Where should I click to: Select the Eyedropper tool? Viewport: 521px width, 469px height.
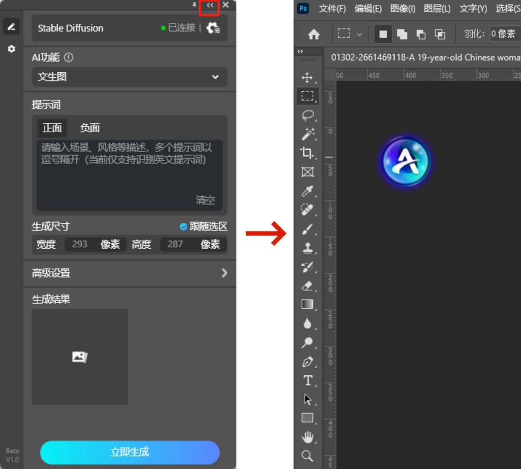pos(307,191)
